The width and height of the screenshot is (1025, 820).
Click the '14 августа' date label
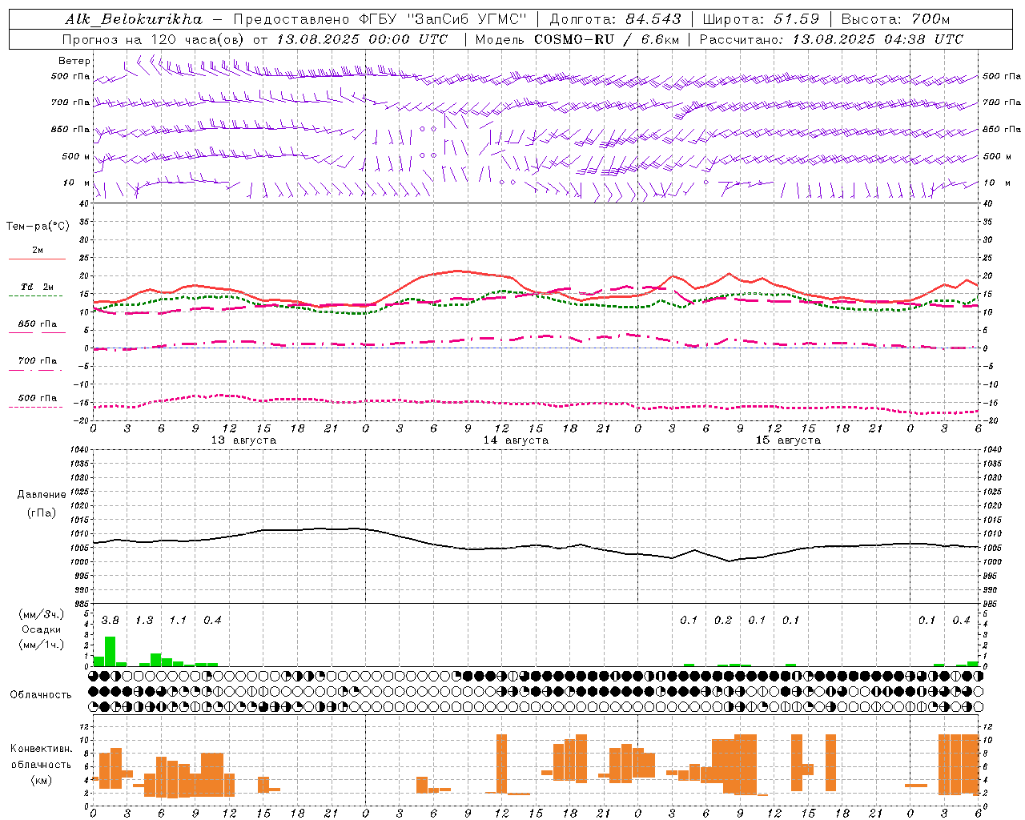(x=516, y=440)
